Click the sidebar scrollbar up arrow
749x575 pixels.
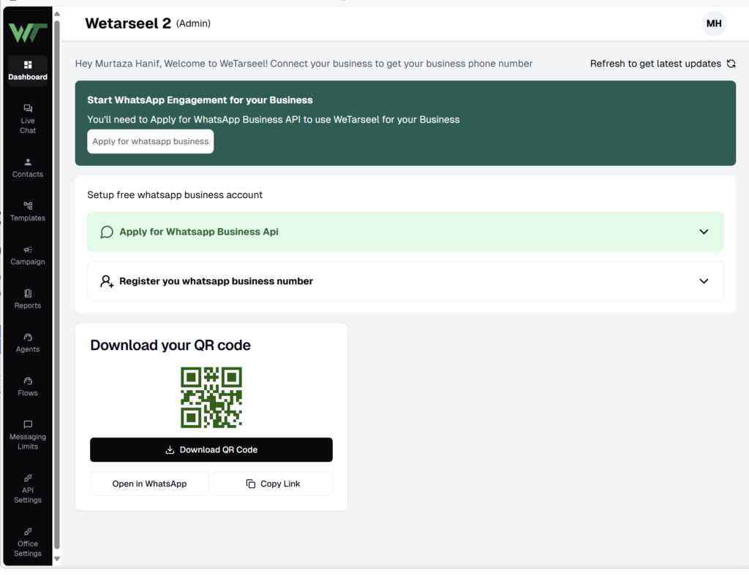57,14
